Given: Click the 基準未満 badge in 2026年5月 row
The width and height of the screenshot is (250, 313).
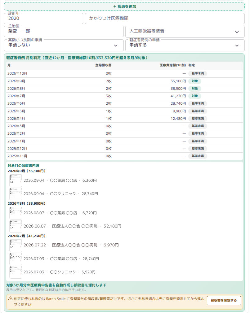Looking at the screenshot, I should 198,111.
